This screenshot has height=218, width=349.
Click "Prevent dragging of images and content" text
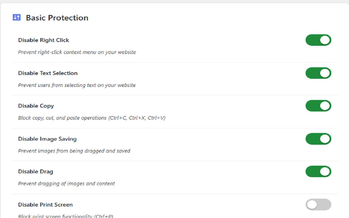pos(67,184)
